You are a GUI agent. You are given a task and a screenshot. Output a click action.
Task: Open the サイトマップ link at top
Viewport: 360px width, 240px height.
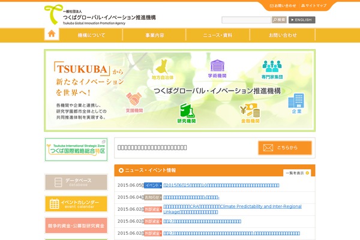click(x=314, y=5)
